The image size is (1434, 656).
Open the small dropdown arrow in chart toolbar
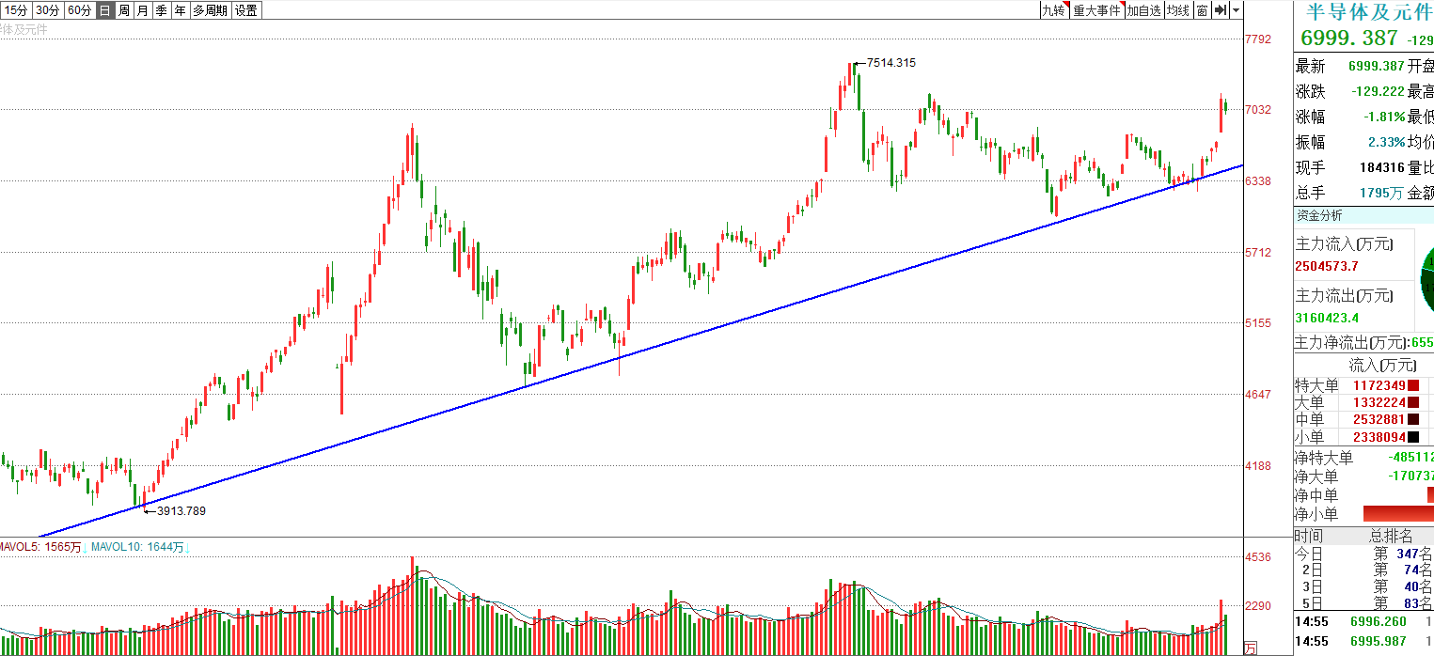point(1236,10)
